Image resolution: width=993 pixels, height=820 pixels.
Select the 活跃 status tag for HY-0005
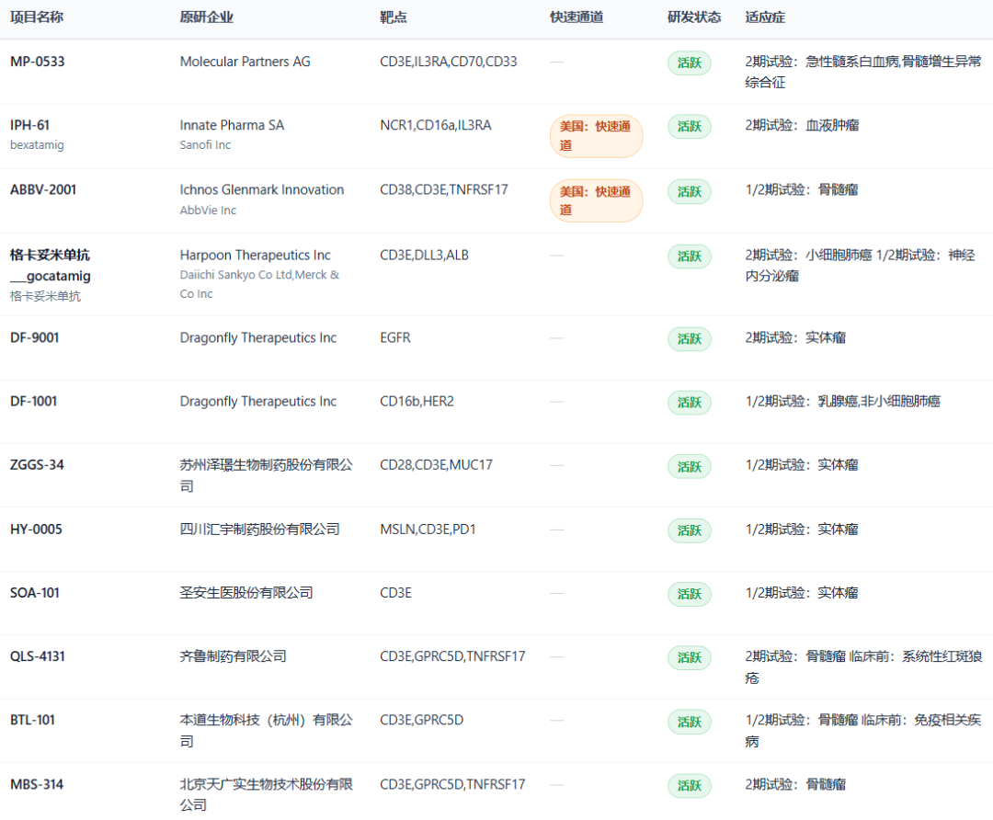[689, 530]
